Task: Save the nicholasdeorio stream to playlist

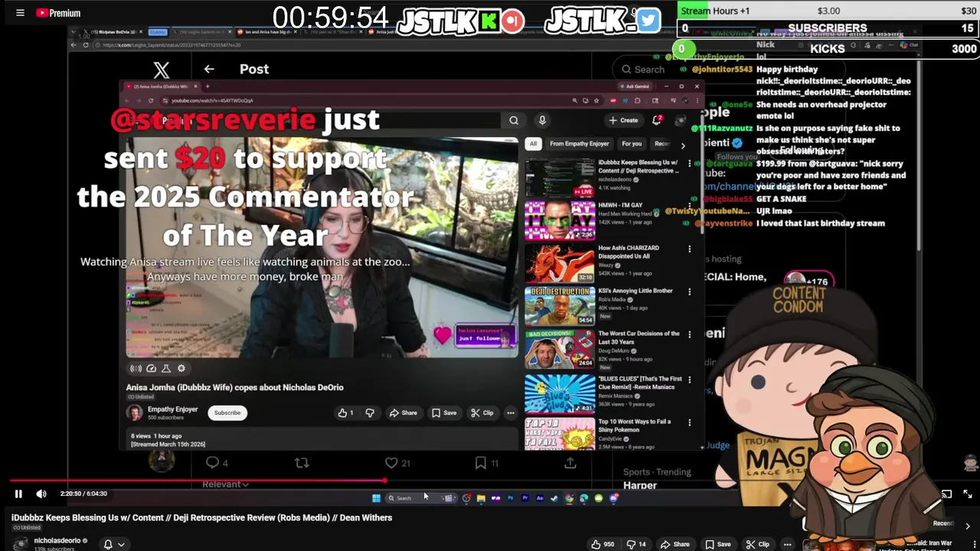Action: click(x=718, y=544)
